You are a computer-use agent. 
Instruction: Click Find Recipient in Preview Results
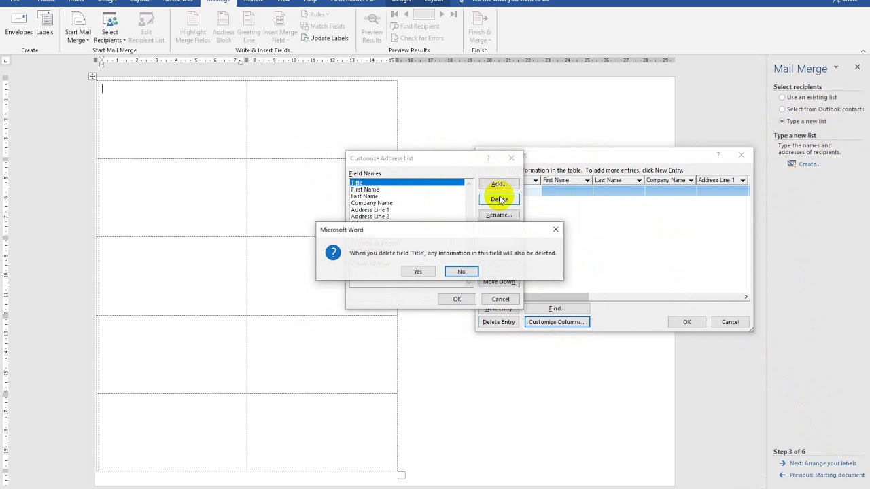[x=415, y=26]
